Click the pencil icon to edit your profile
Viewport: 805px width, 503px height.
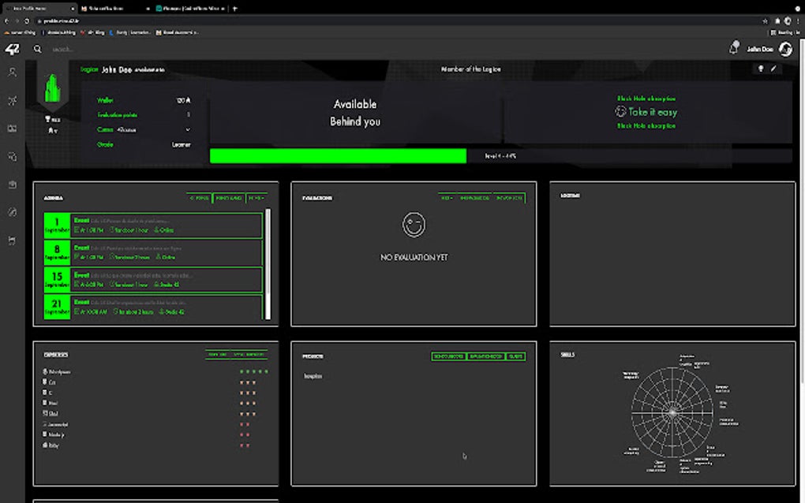click(x=773, y=69)
